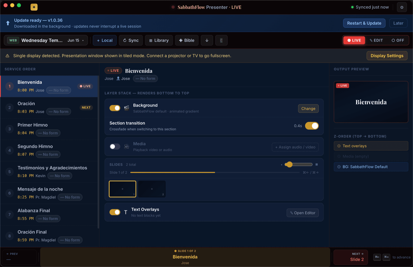Click the clapperboard icon beside Background
Image resolution: width=413 pixels, height=267 pixels.
(126, 108)
